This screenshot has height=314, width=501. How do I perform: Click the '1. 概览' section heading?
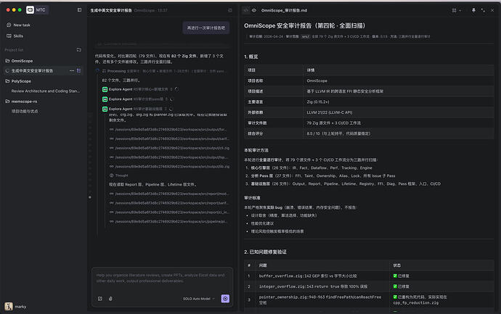coord(251,57)
